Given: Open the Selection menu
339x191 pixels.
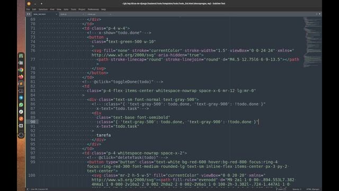Looking at the screenshot, I should (x=43, y=10).
